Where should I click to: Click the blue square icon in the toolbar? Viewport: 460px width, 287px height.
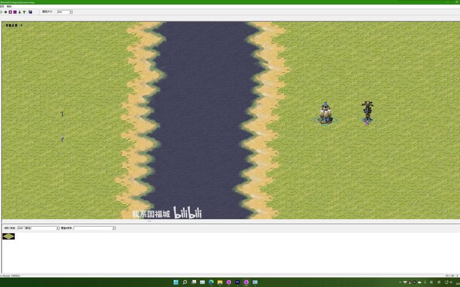[30, 11]
